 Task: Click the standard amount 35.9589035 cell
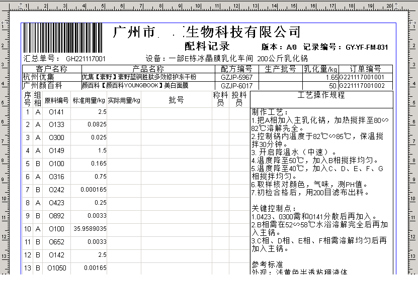(x=89, y=229)
